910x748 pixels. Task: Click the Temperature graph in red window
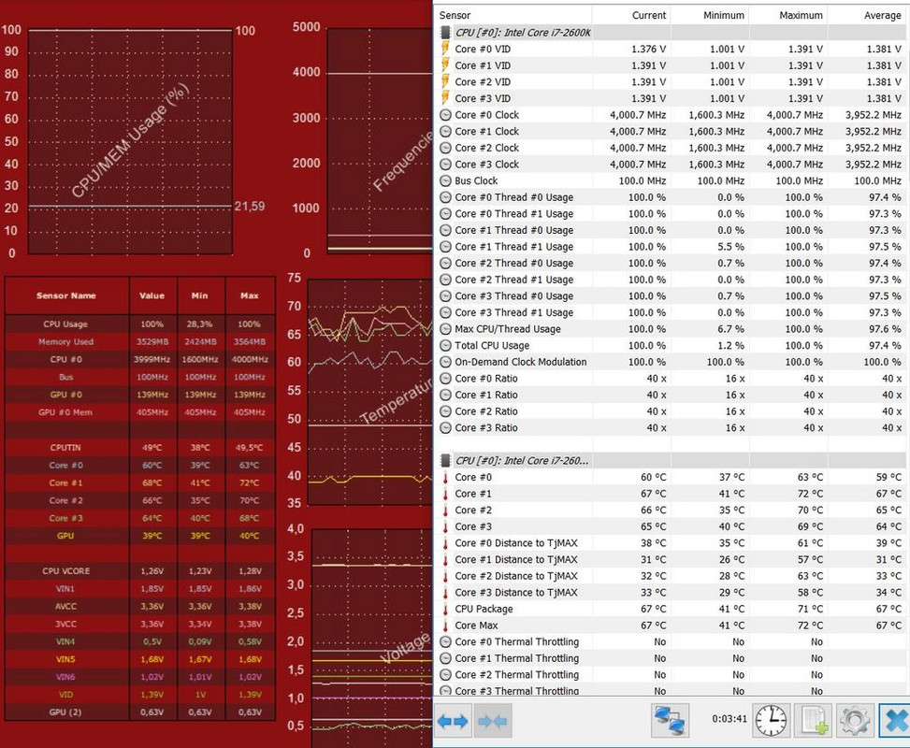[x=369, y=392]
